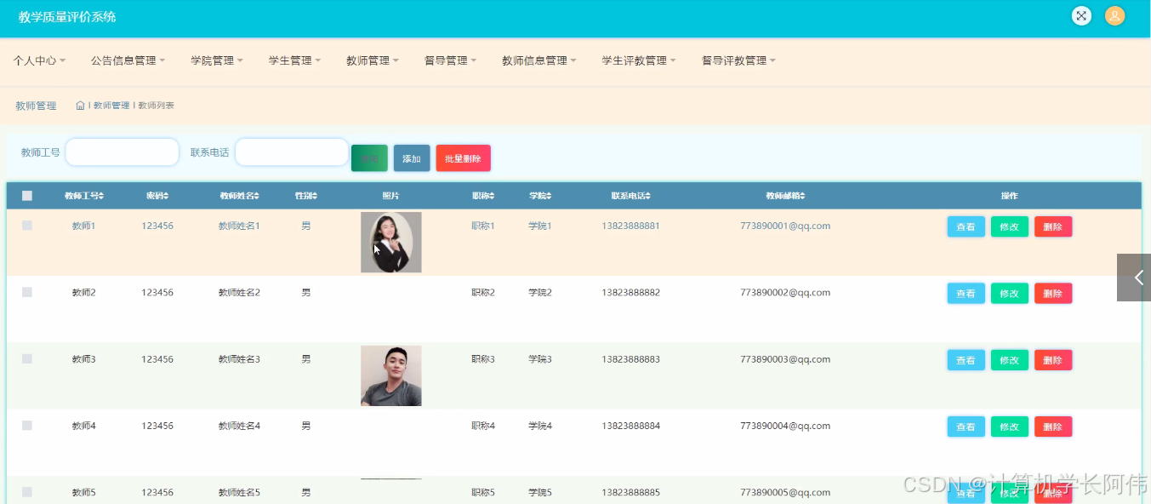Click 修改 for 教师3 row
Screen dimensions: 1151x504
[1010, 359]
